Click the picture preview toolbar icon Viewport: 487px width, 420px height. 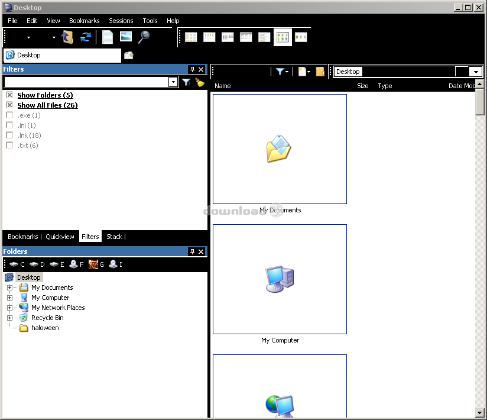[125, 37]
